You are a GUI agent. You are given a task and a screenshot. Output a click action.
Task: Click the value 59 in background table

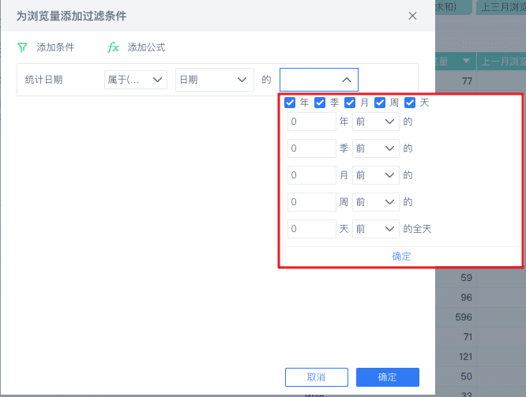466,278
